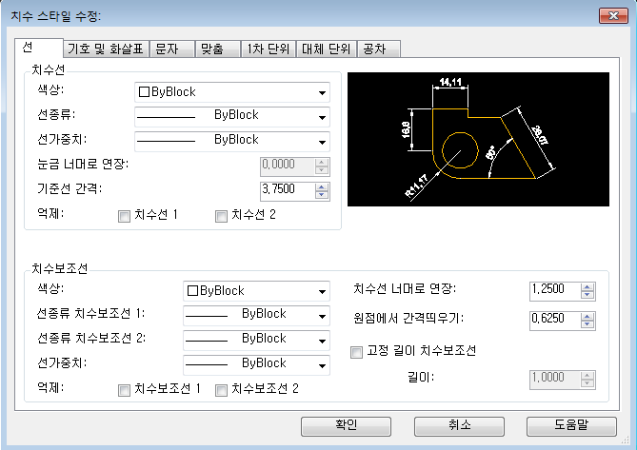Image resolution: width=637 pixels, height=450 pixels.
Task: Increase 기준선 간격 with up arrow
Action: [x=322, y=187]
